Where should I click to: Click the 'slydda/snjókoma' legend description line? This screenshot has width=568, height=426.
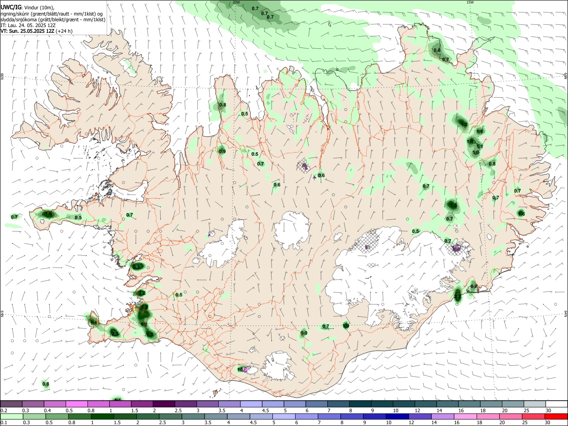[53, 20]
